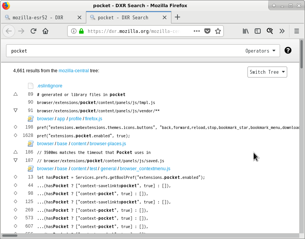Image resolution: width=305 pixels, height=239 pixels.
Task: Click line number 573
Action: (x=29, y=218)
